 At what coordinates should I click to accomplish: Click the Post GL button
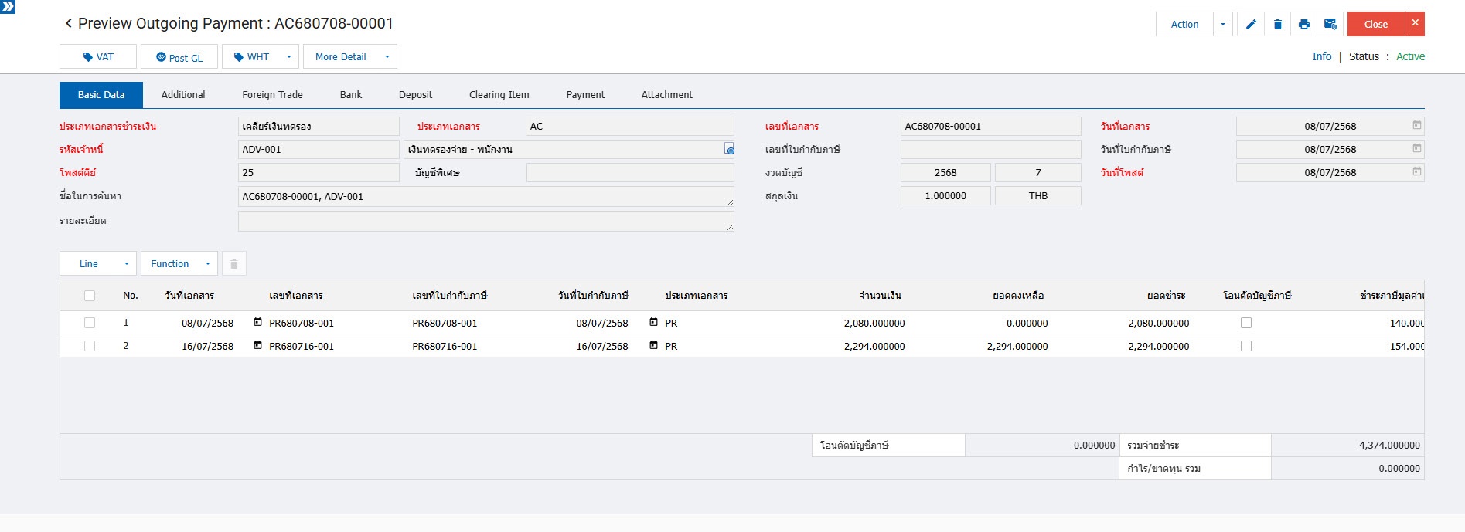coord(179,57)
